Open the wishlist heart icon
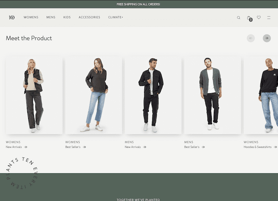Image resolution: width=278 pixels, height=201 pixels. pyautogui.click(x=259, y=18)
